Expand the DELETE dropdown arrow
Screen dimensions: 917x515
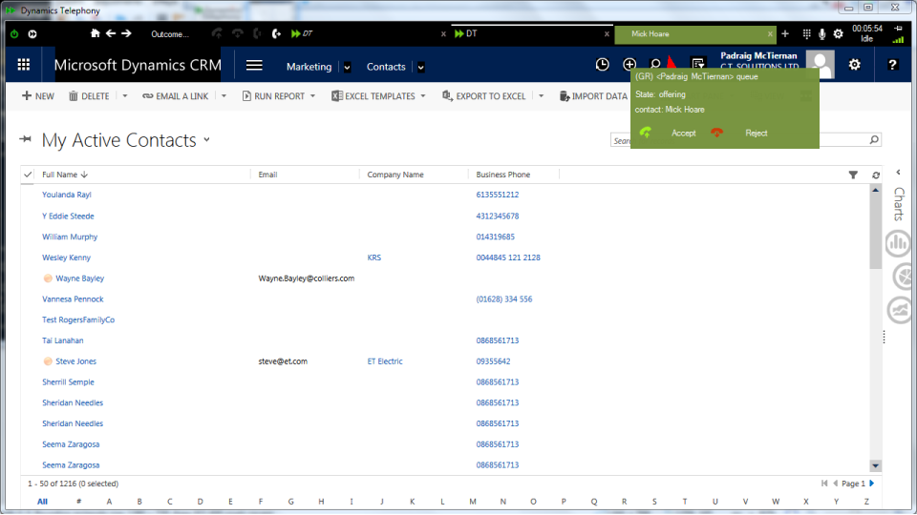pos(124,95)
